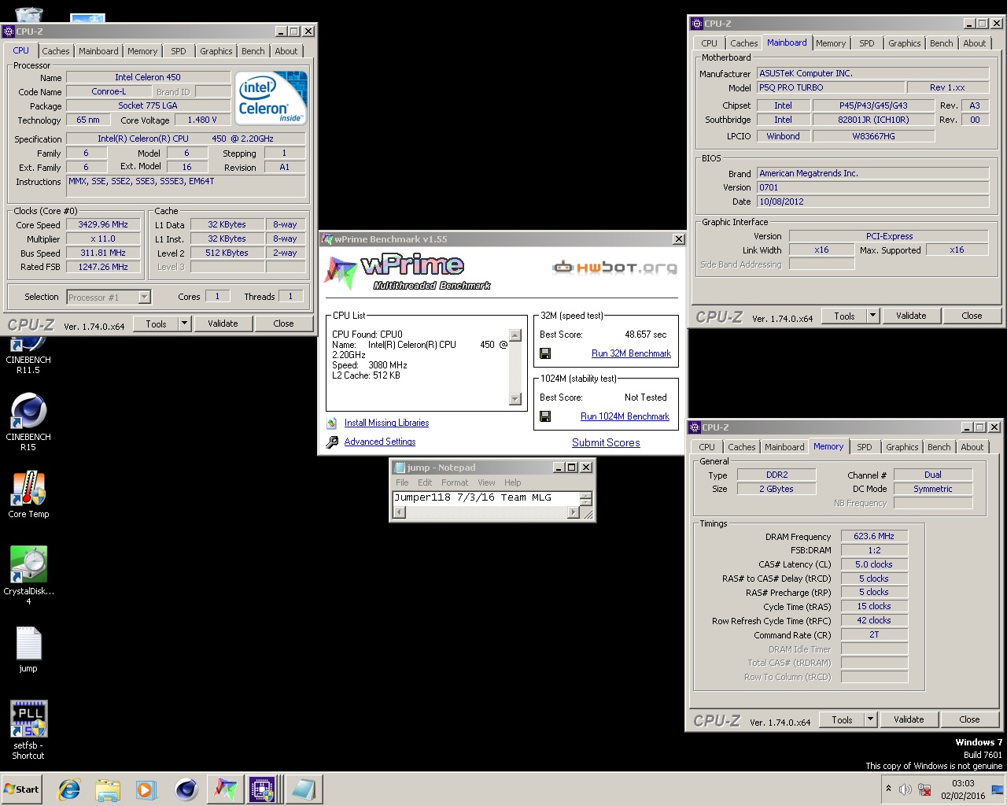Viewport: 1007px width, 806px height.
Task: Click Notepad horizontal scrollbar right arrow
Action: (573, 512)
